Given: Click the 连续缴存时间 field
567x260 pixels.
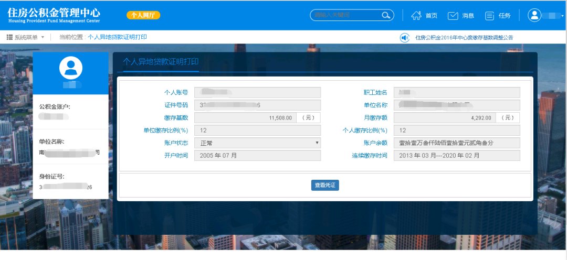Looking at the screenshot, I should 456,156.
